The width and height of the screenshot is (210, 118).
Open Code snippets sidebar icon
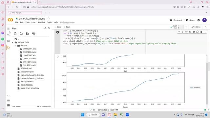click(8, 96)
